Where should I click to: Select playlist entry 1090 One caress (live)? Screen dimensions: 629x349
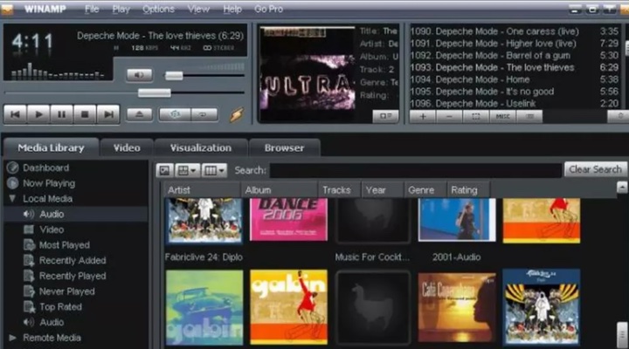515,31
